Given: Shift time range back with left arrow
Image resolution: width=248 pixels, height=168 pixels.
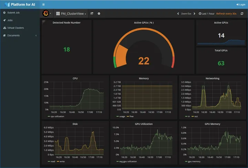Looking at the screenshot, I should 178,13.
